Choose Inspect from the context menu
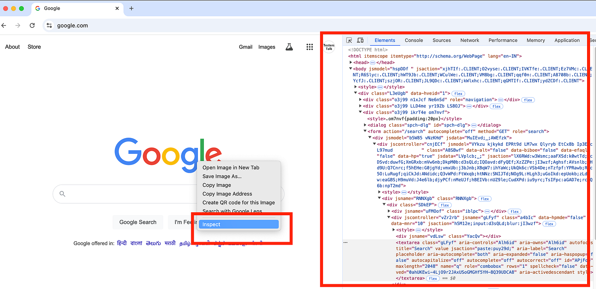The image size is (596, 289). (x=238, y=224)
